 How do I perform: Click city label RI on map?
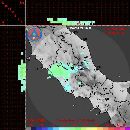point(73,68)
